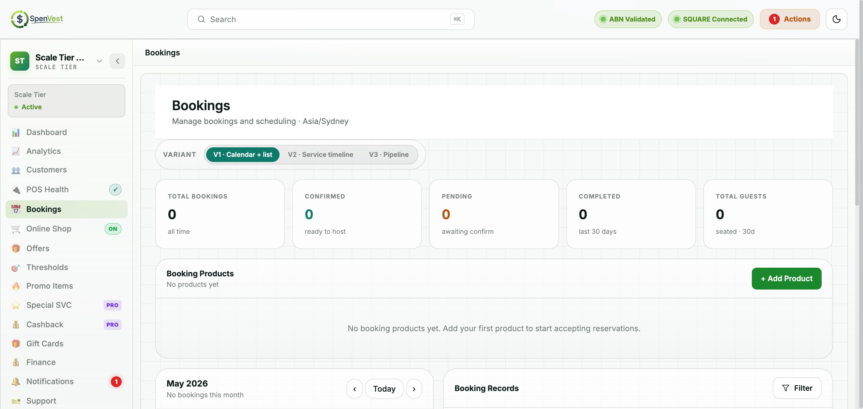Click the Notifications bell icon

[16, 381]
